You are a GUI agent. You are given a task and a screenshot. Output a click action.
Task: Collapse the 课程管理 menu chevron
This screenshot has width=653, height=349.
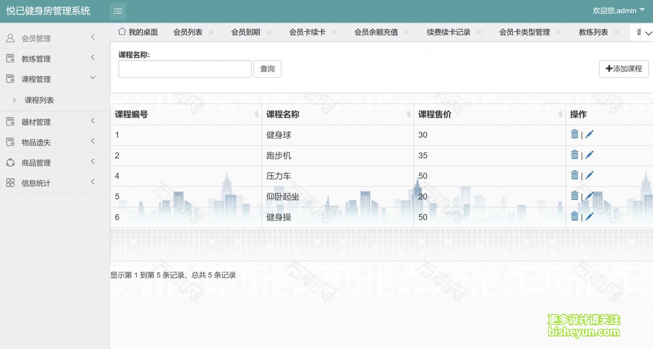click(92, 78)
